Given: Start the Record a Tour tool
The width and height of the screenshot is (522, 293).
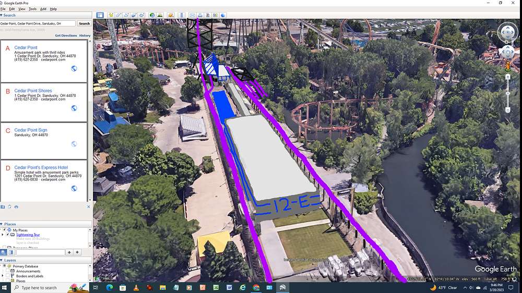Looking at the screenshot, I should coord(141,15).
